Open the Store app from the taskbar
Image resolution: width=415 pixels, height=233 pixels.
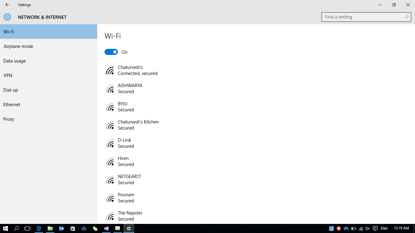[x=73, y=228]
